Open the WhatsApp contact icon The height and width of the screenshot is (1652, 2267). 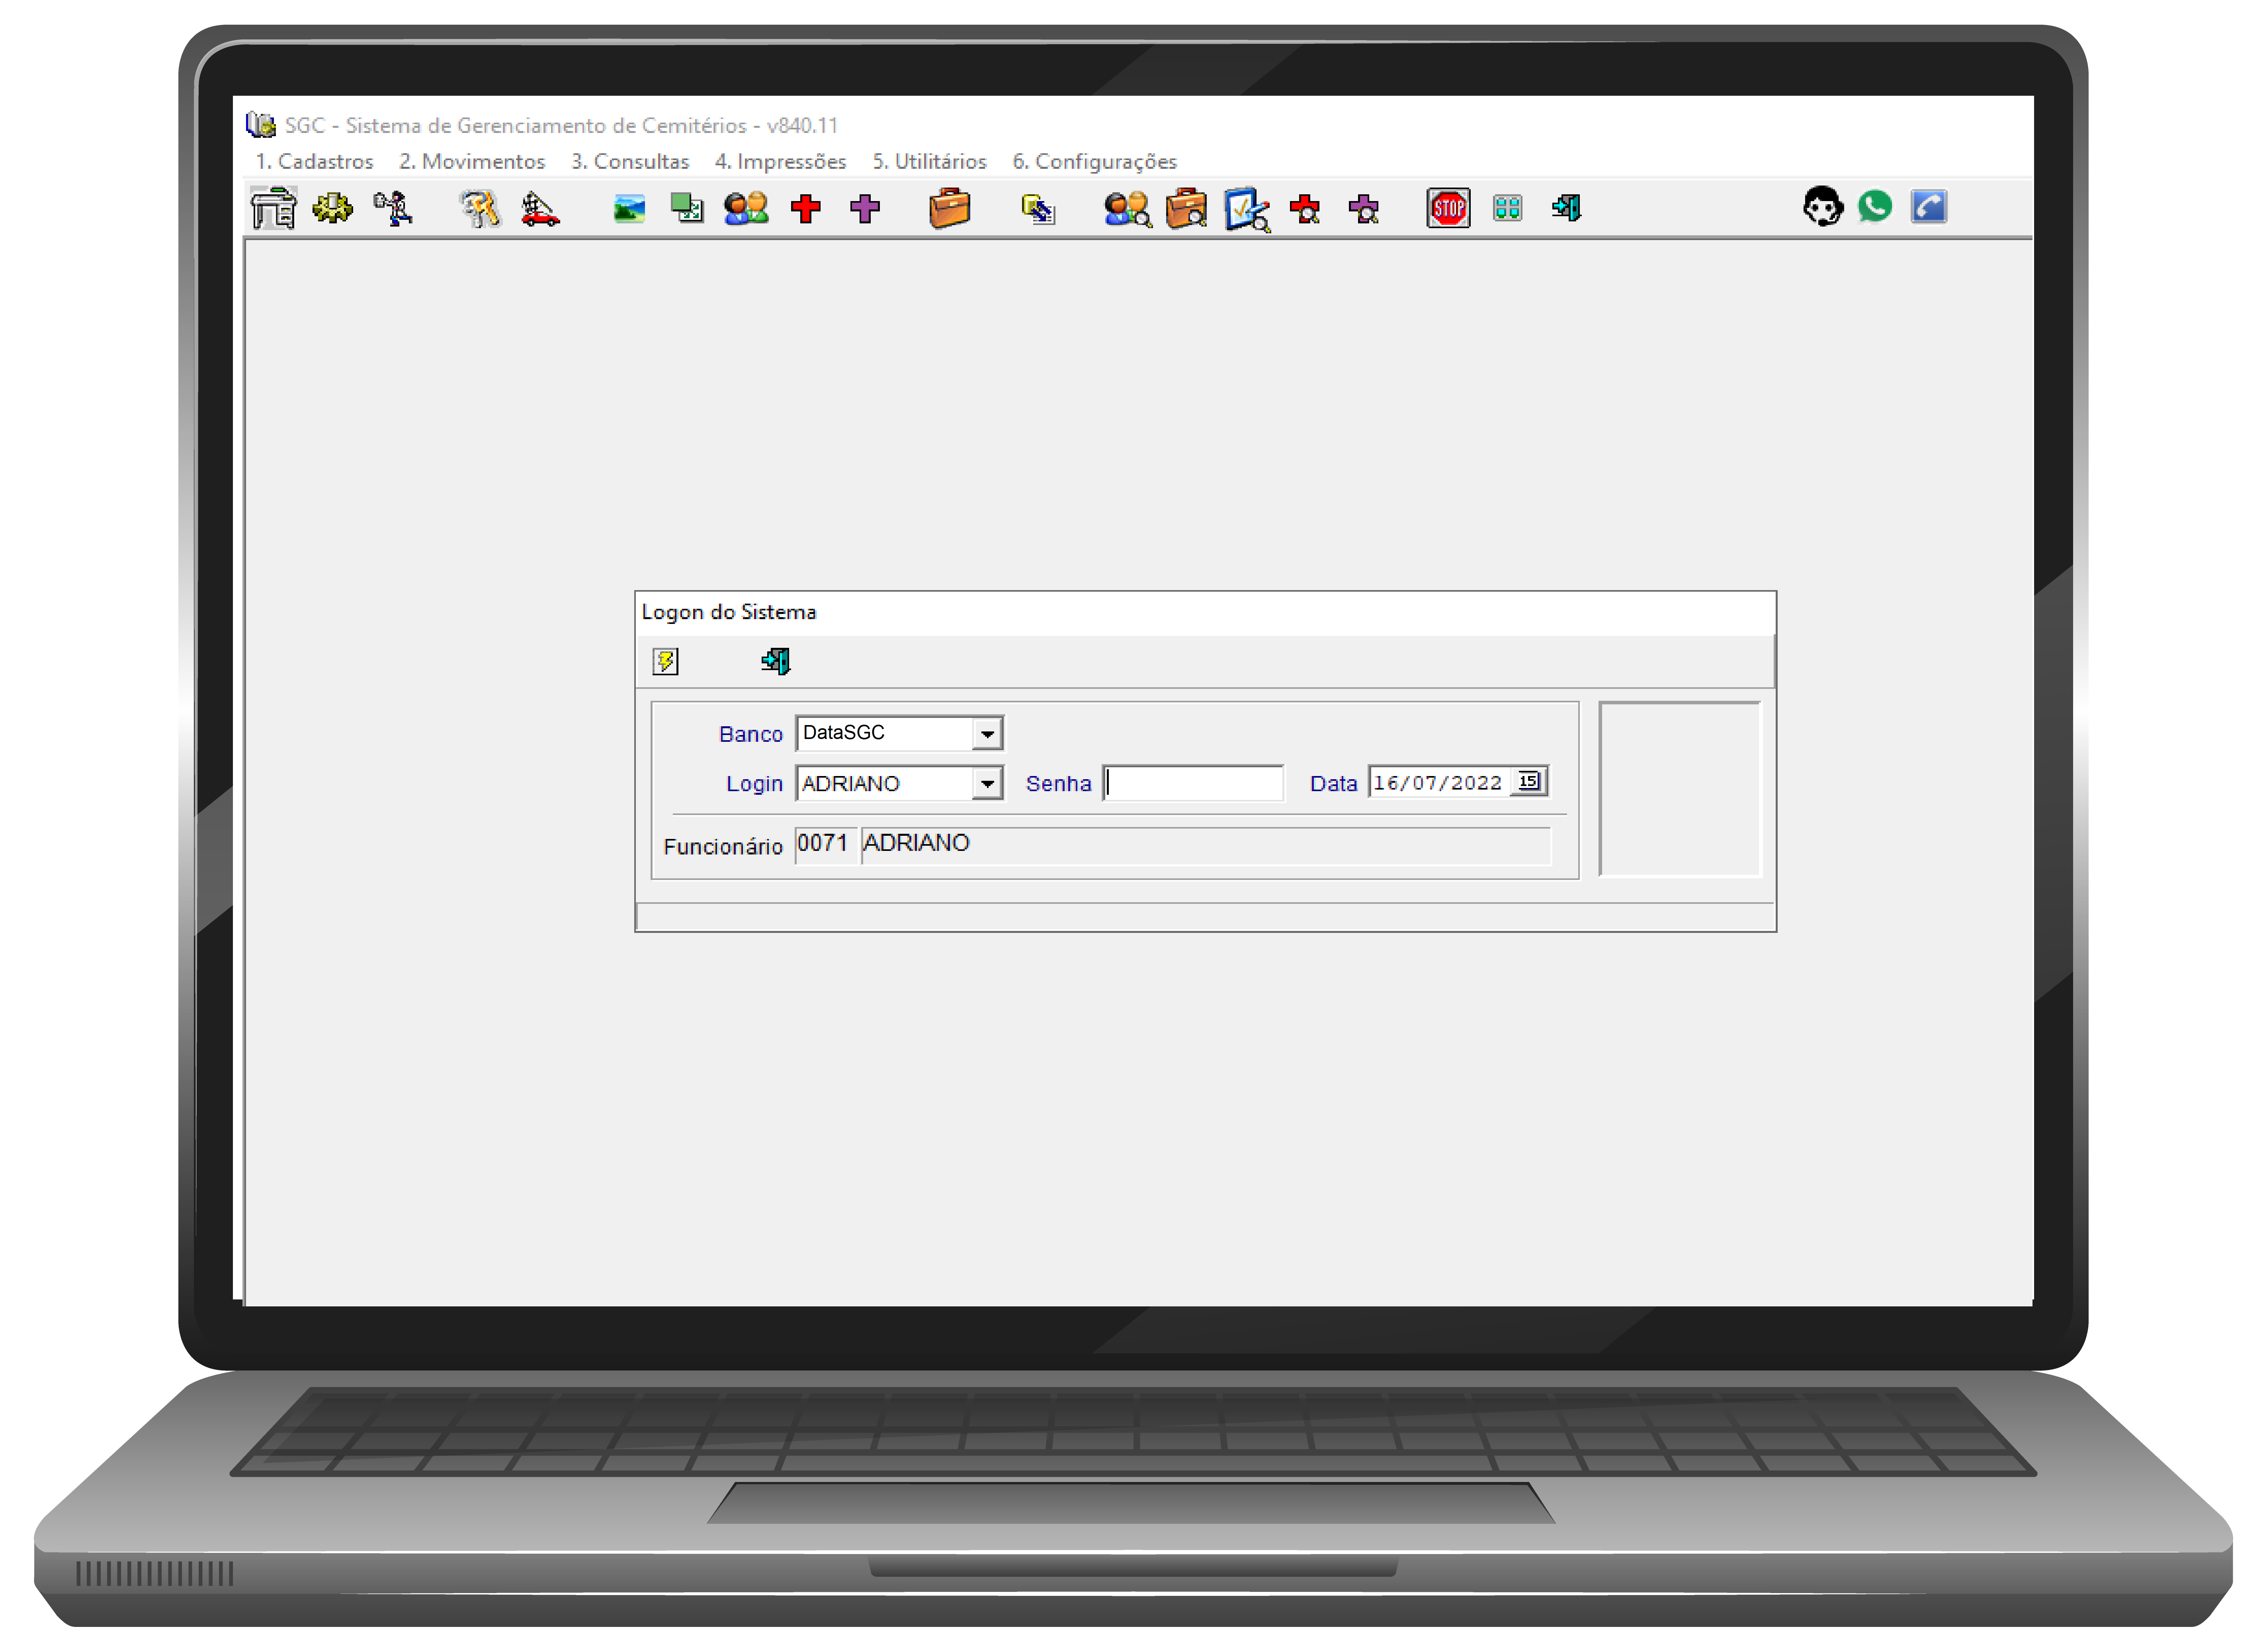pos(1875,206)
